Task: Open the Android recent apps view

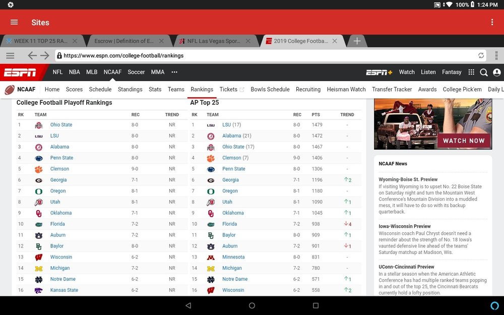Action: click(x=316, y=305)
